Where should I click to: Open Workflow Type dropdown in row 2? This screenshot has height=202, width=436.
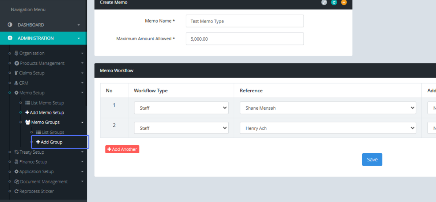(x=181, y=128)
